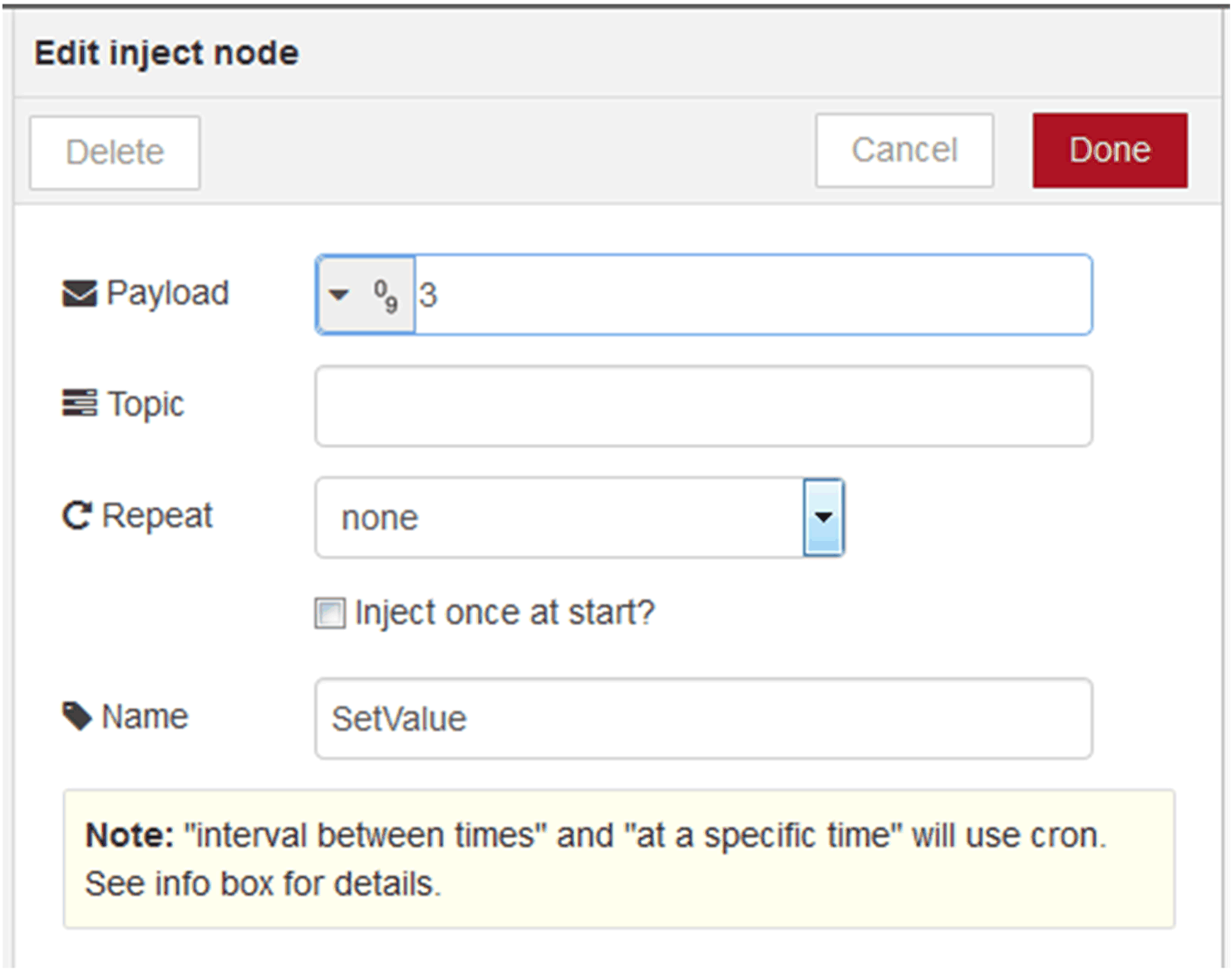The image size is (1231, 974).
Task: Open the Payload type dropdown arrow
Action: 338,295
